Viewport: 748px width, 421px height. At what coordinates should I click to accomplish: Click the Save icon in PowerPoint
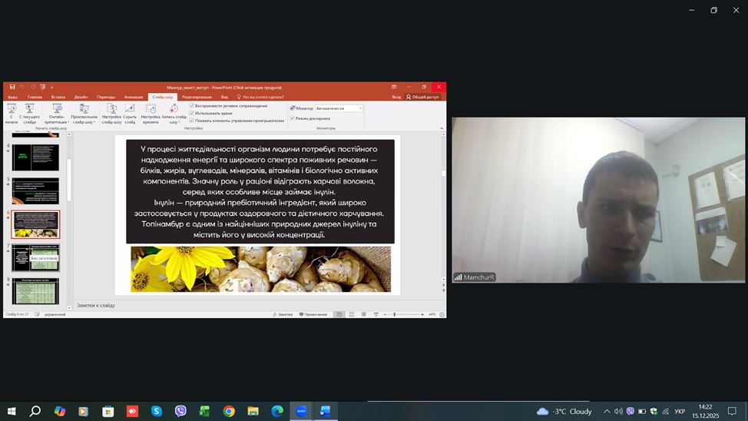click(12, 88)
